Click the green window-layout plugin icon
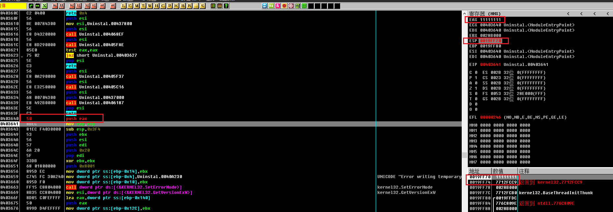This screenshot has width=613, height=212. coord(304,6)
